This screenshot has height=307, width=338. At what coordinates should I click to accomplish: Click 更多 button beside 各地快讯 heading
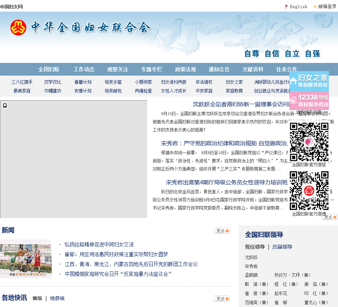click(x=222, y=299)
